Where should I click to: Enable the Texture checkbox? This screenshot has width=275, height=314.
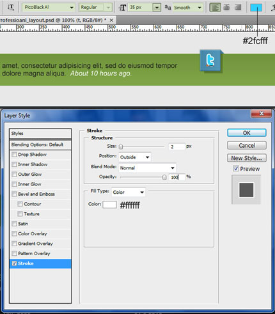[20, 214]
